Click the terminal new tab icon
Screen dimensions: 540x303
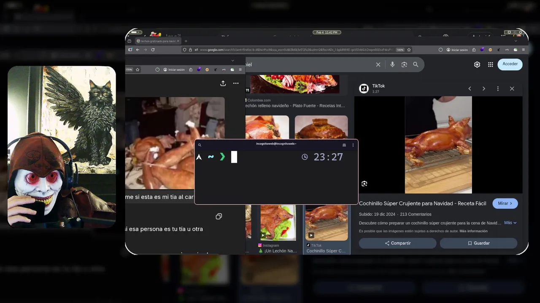coord(344,145)
